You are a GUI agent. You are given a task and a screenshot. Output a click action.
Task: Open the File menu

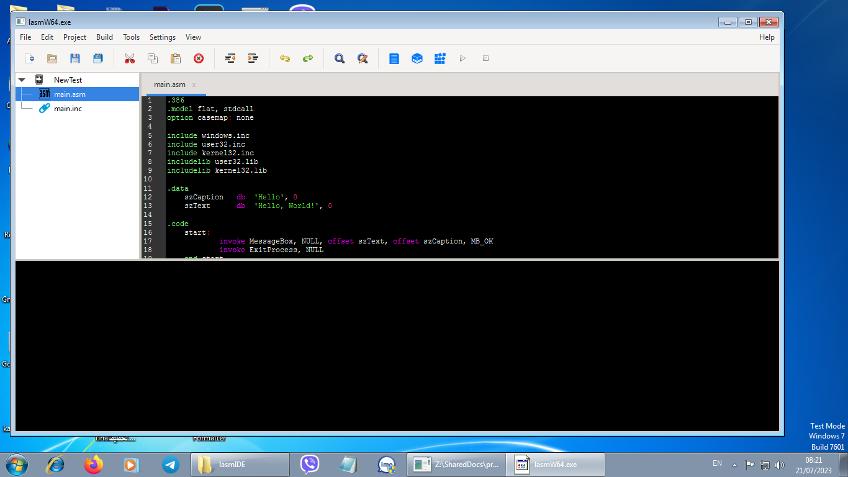[25, 37]
